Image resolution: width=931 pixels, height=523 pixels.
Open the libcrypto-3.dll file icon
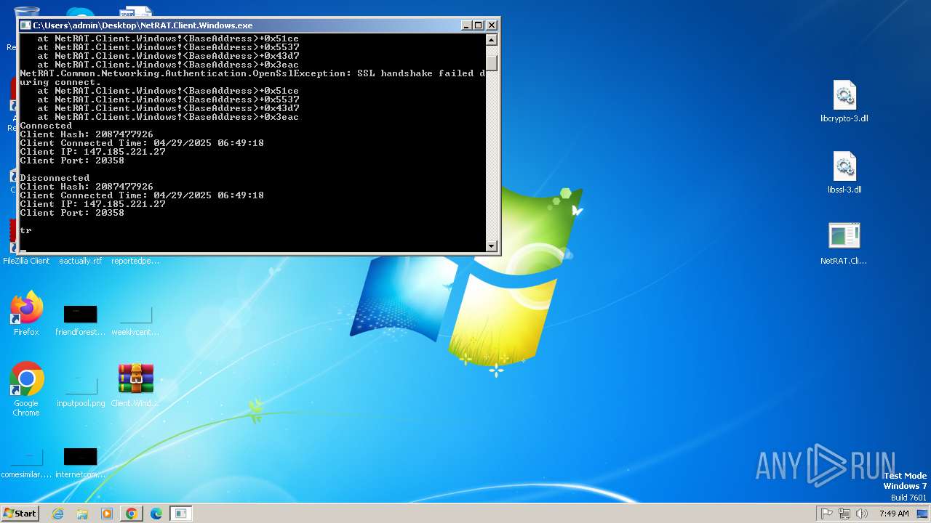tap(844, 101)
